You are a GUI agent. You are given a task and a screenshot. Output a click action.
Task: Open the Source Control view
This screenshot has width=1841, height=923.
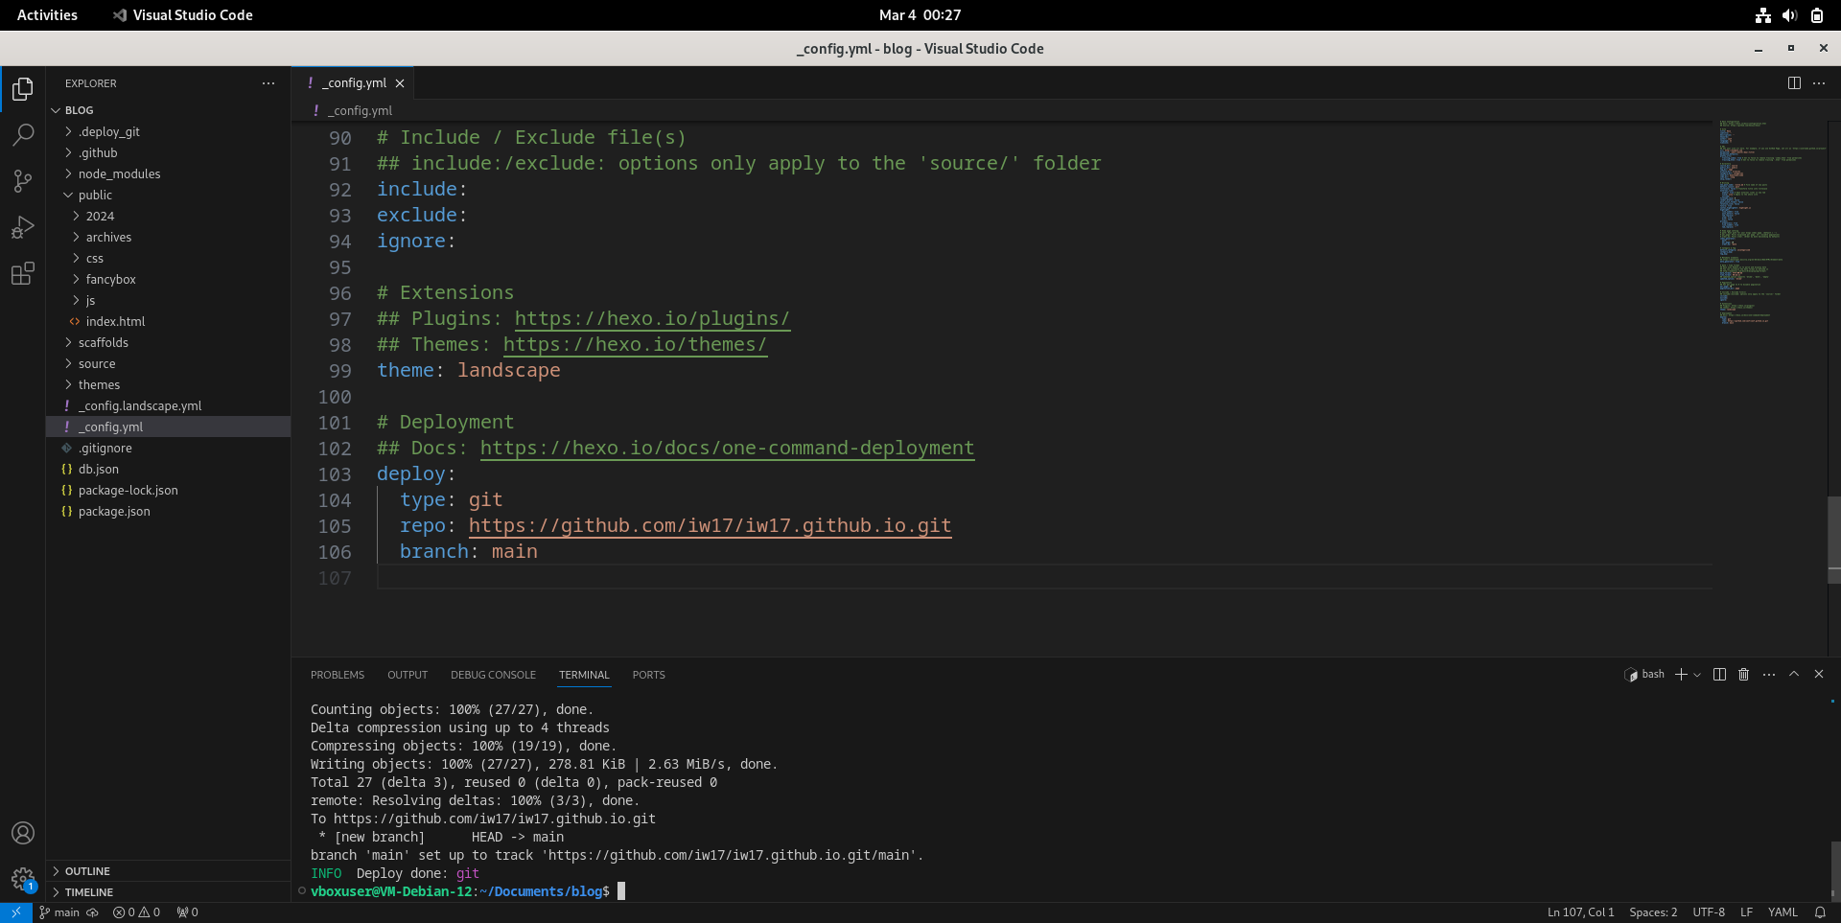click(x=23, y=181)
